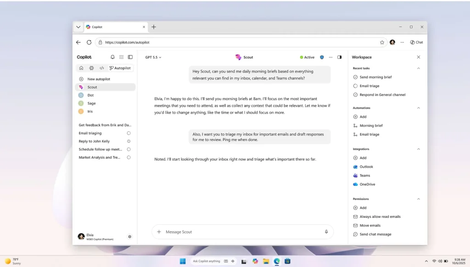Select the Sage autopilot

105,103
